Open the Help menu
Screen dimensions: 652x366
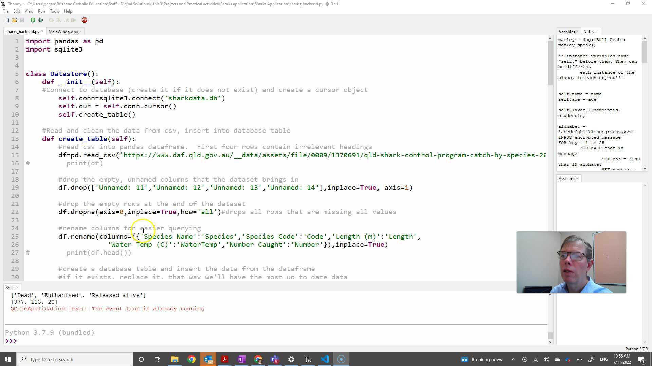tap(68, 11)
